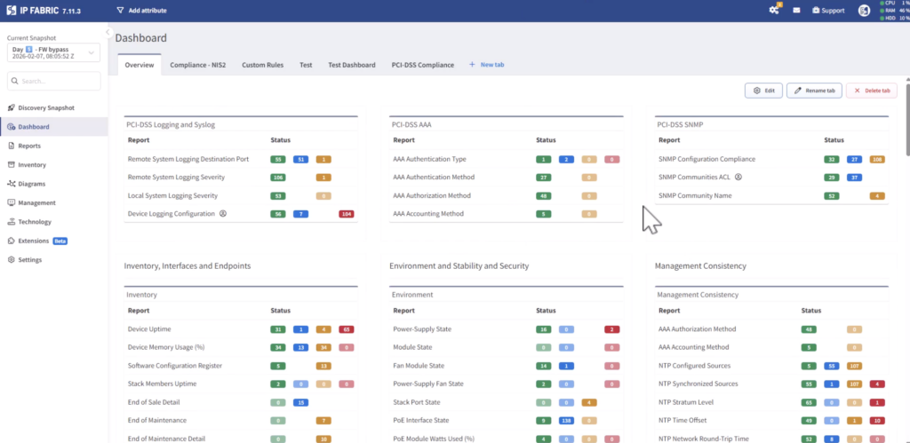Image resolution: width=910 pixels, height=443 pixels.
Task: Click the search magnifier icon
Action: click(16, 81)
